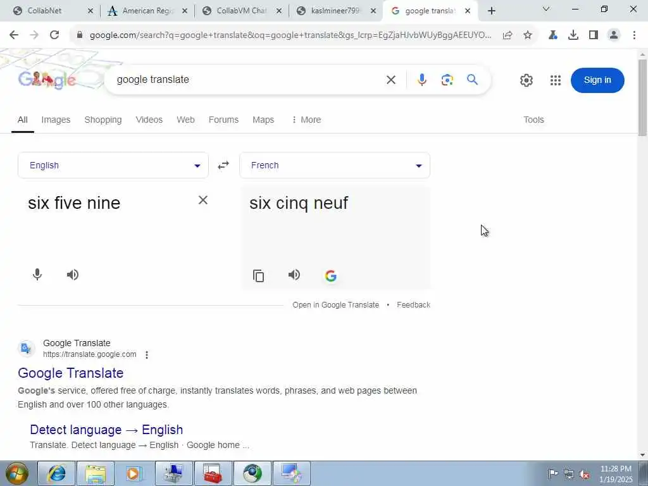Close the google translate tab
Screen dimensions: 648x486
coord(468,11)
